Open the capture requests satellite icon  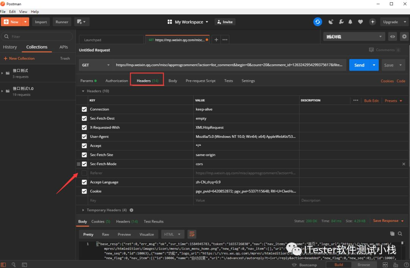[331, 22]
